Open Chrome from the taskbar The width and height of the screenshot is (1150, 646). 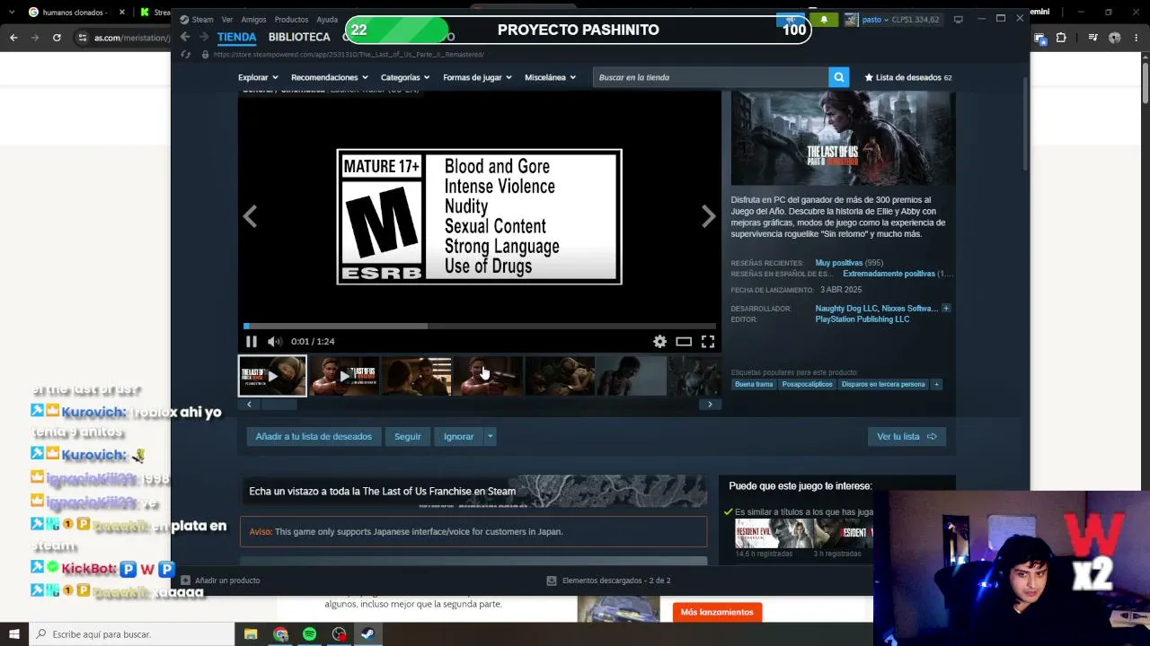280,634
